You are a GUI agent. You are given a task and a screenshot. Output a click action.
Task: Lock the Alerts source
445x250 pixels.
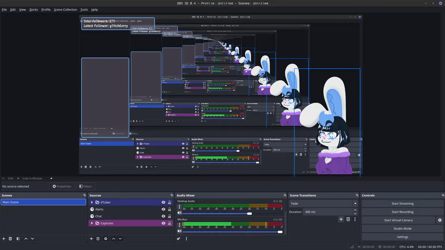[x=170, y=209]
